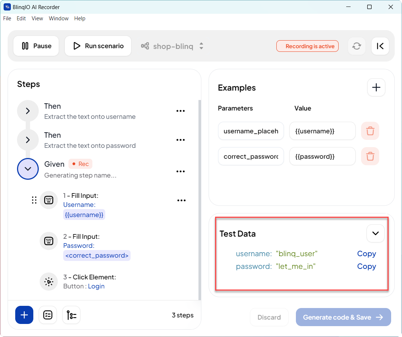This screenshot has width=402, height=337.
Task: Add a new example with plus button
Action: [376, 87]
